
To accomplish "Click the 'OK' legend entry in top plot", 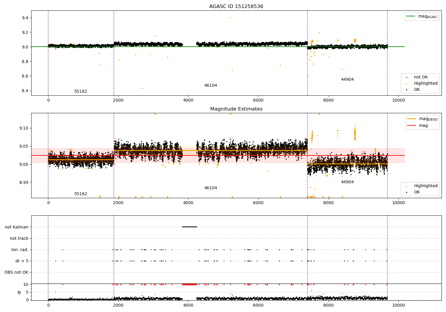I will [417, 90].
